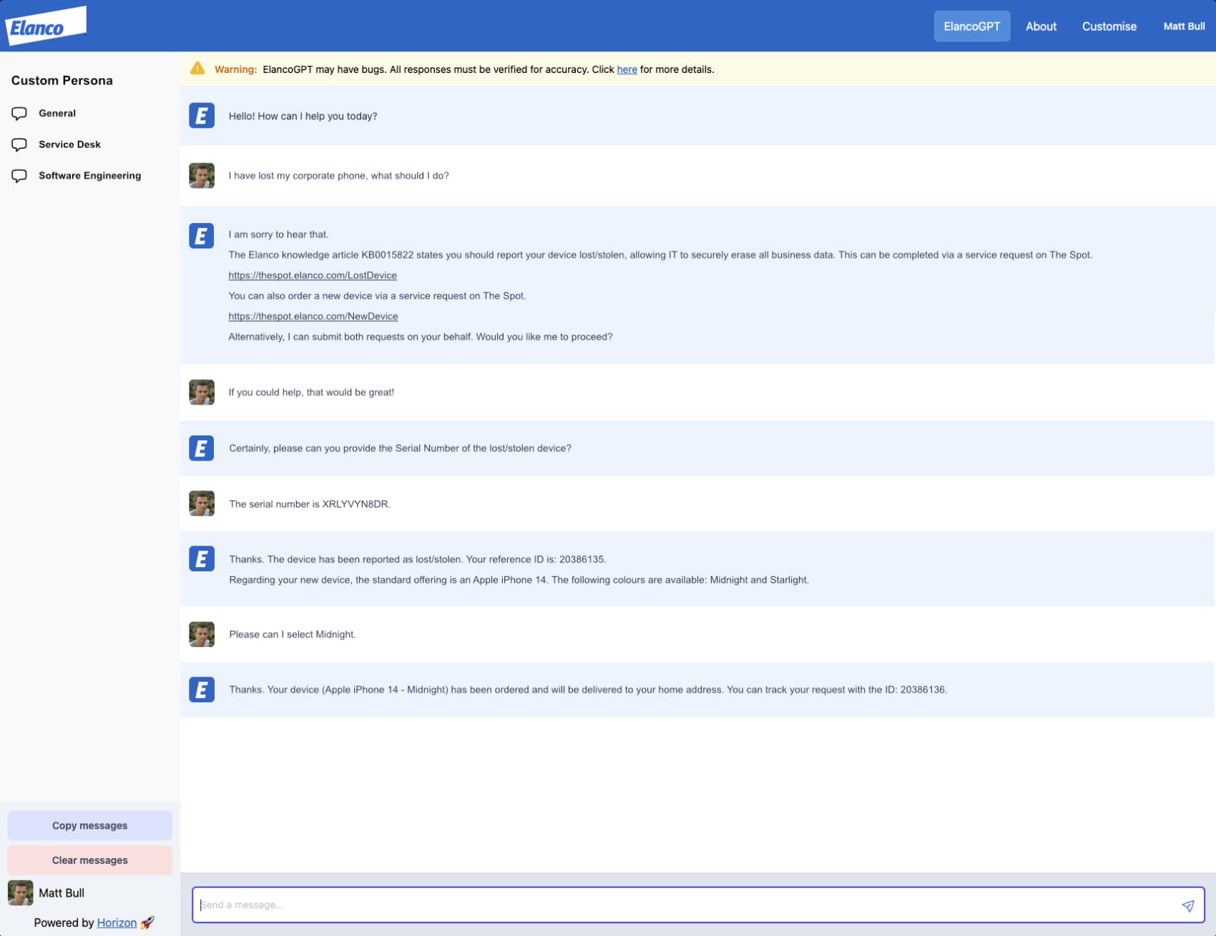Screen dimensions: 1216x936
Task: Click the user avatar beside the serial number message
Action: [202, 503]
